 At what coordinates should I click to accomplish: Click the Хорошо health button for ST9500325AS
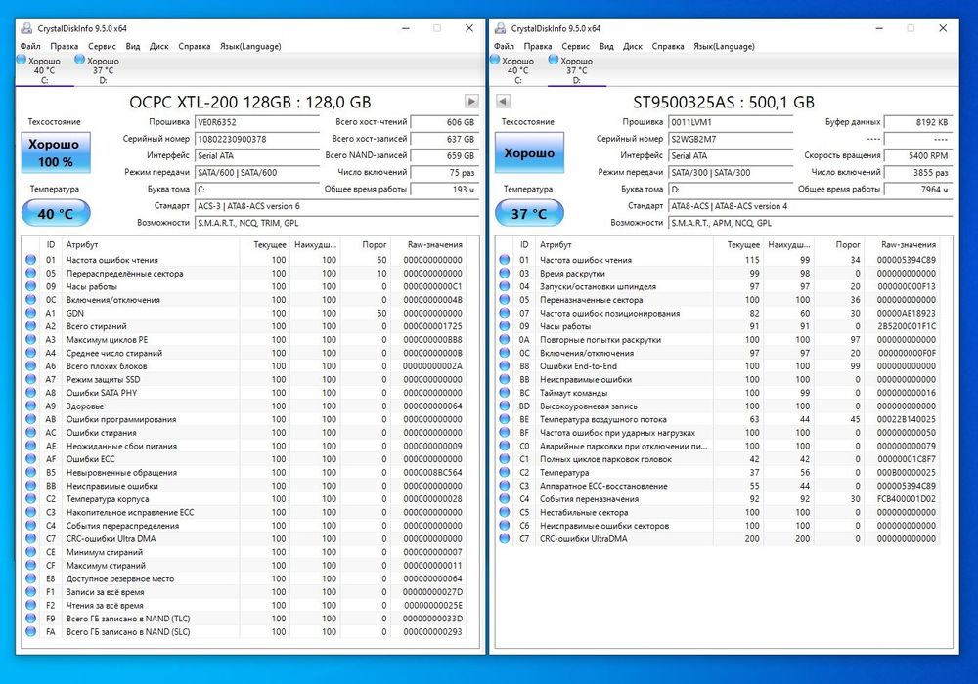[529, 152]
